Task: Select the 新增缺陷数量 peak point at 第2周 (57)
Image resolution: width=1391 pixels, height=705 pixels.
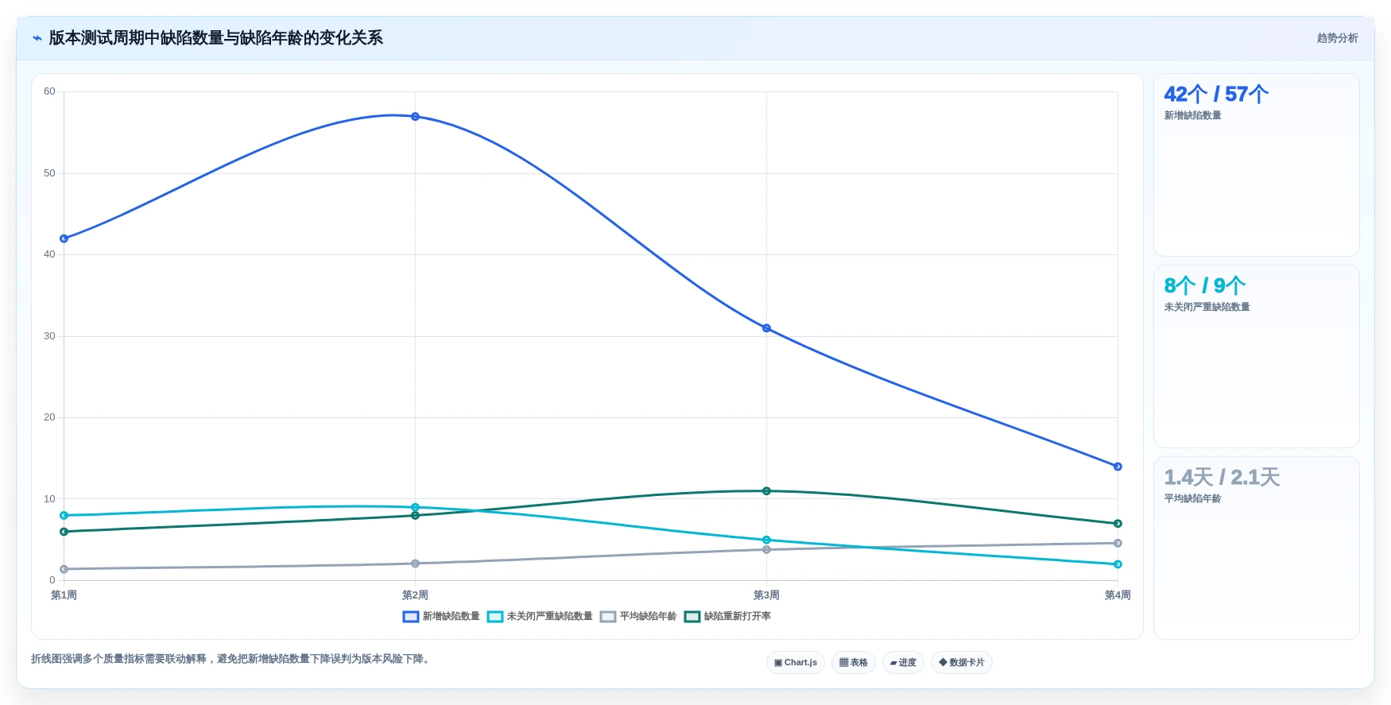Action: click(x=415, y=117)
